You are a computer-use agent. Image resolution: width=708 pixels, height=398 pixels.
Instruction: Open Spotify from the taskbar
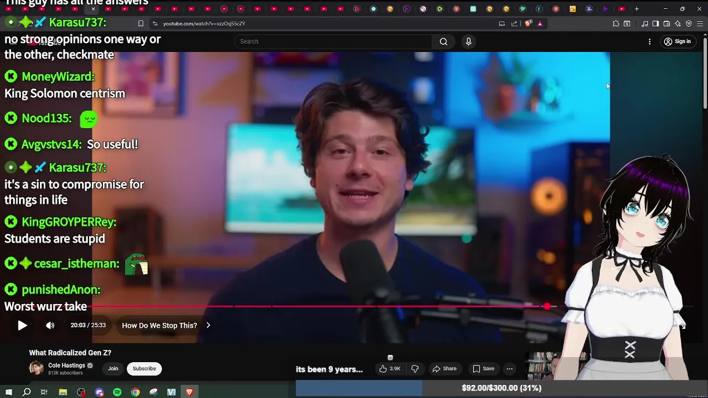coord(117,392)
